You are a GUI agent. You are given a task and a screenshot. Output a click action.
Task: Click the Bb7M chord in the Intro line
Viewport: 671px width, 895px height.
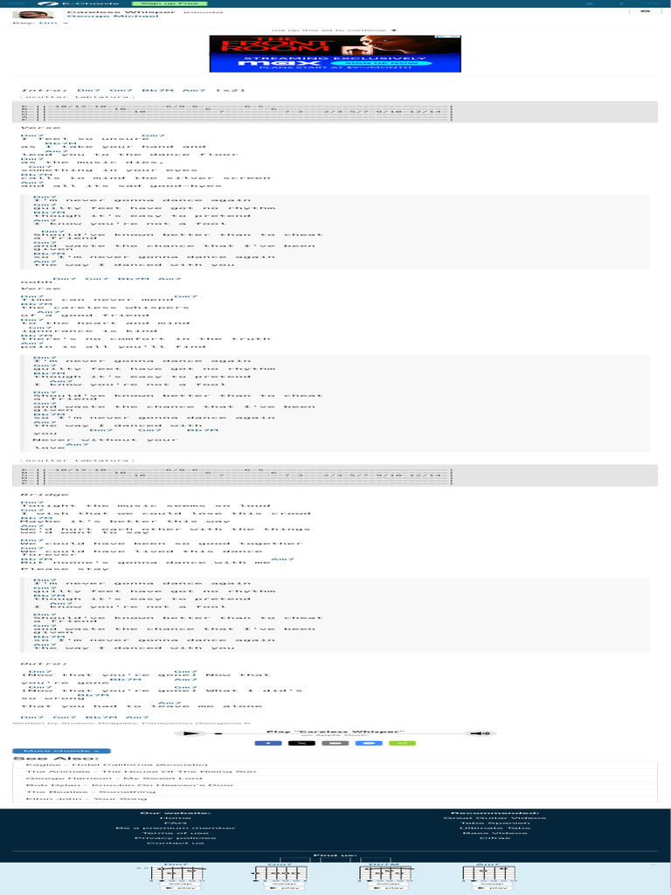tap(157, 90)
